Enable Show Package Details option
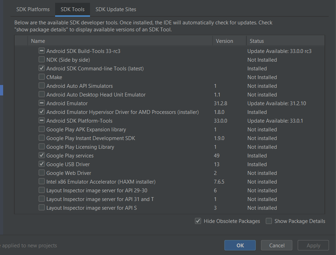 269,221
